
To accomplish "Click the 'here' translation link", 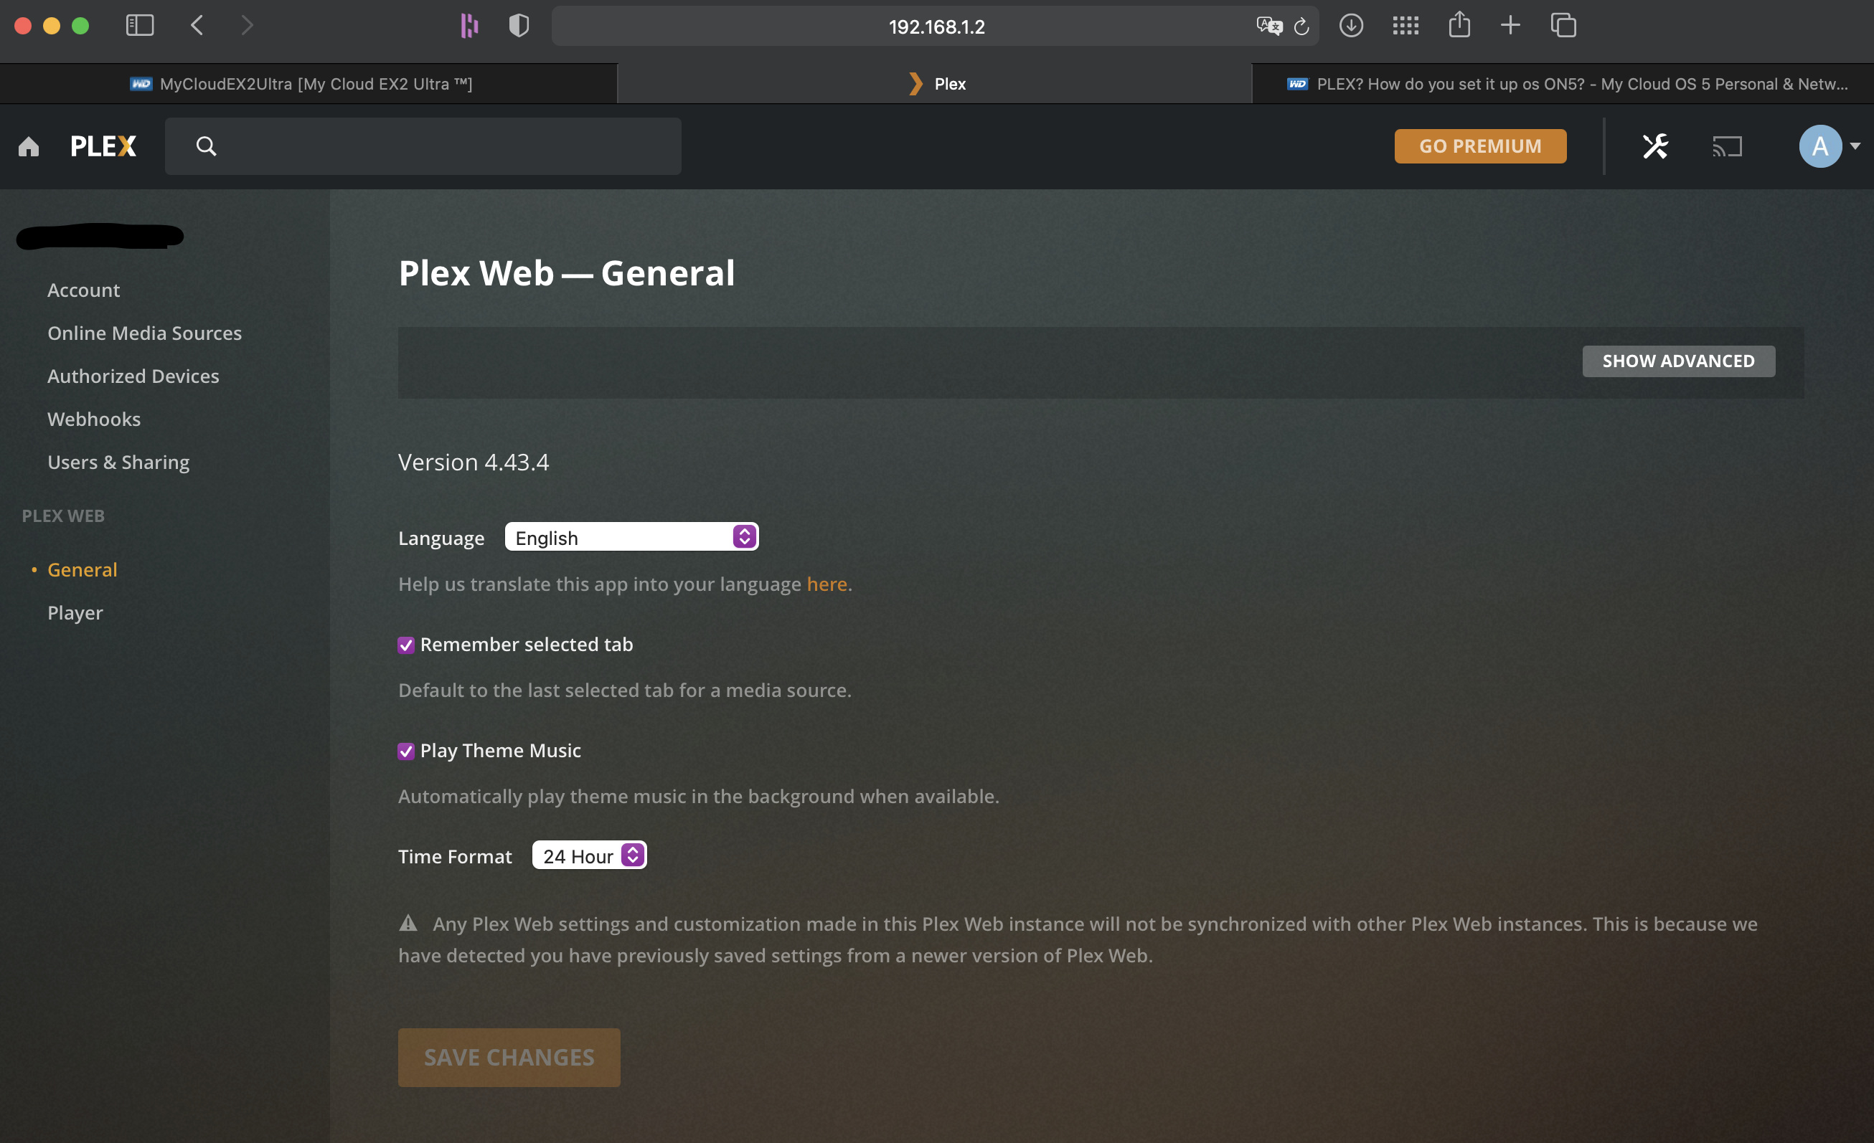I will (x=827, y=584).
